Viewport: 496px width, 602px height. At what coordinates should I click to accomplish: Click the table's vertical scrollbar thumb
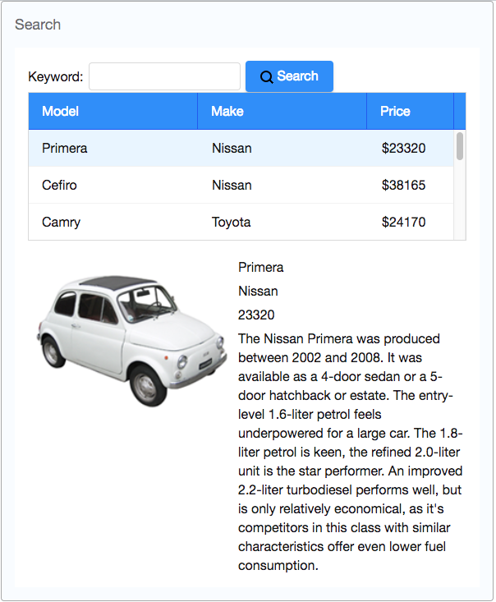pyautogui.click(x=460, y=146)
